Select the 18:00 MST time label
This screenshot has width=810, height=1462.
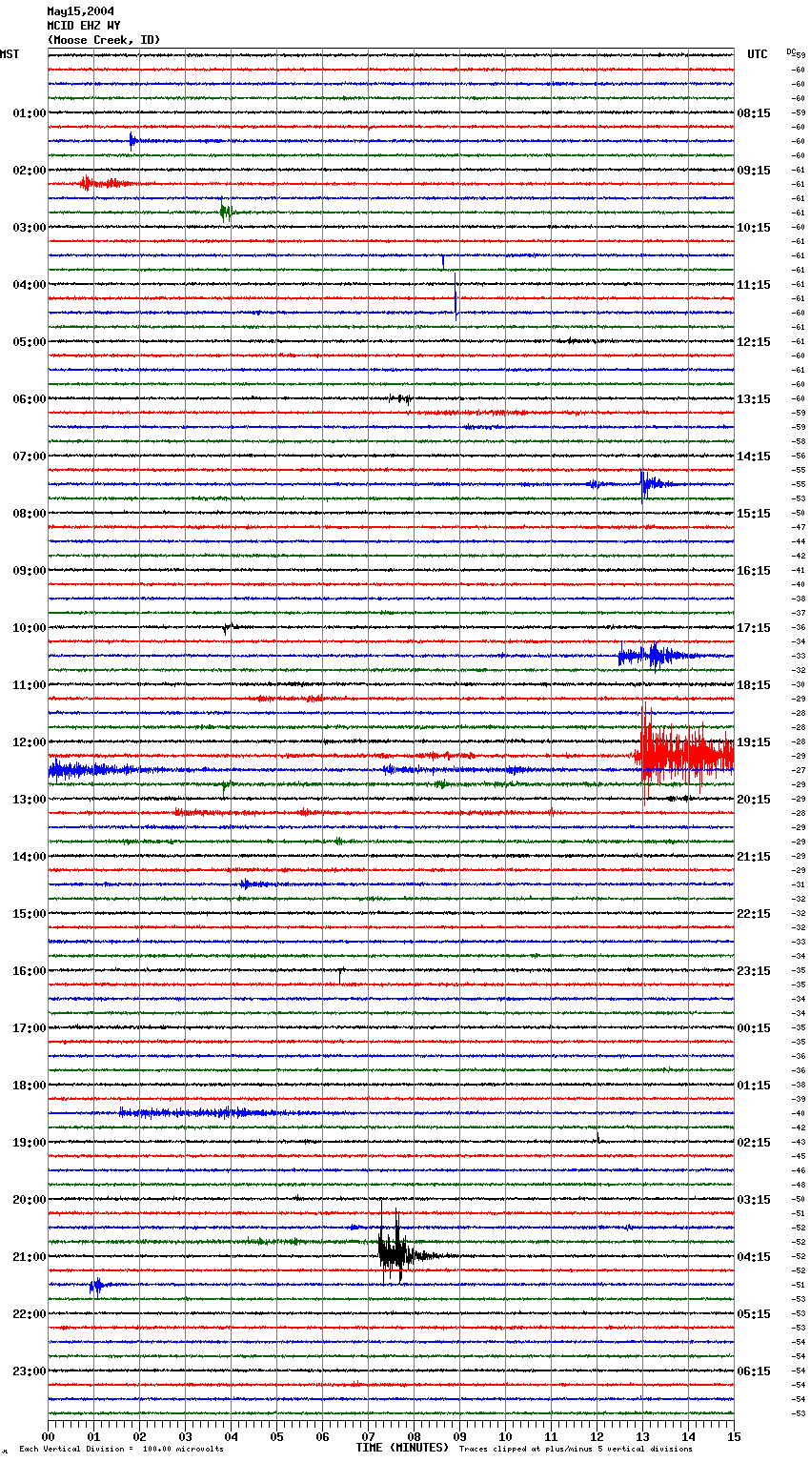[30, 1086]
